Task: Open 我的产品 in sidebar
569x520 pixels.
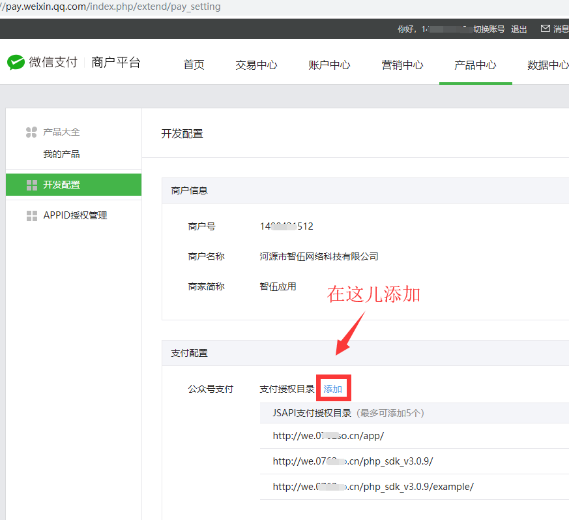Action: point(61,154)
